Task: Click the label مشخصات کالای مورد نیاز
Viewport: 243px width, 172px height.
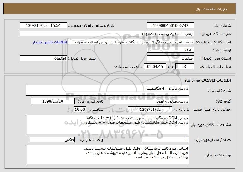Action: tap(211, 125)
